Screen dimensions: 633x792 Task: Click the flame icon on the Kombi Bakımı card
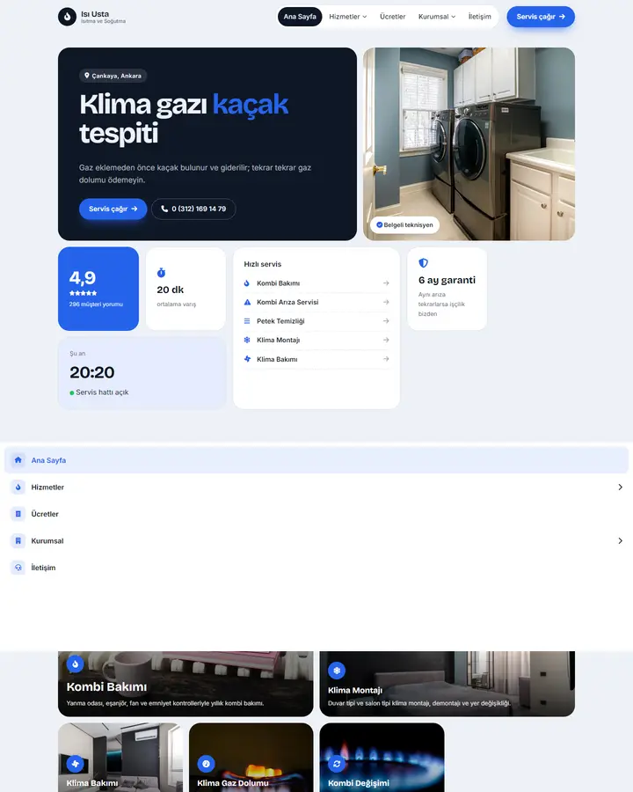coord(76,664)
